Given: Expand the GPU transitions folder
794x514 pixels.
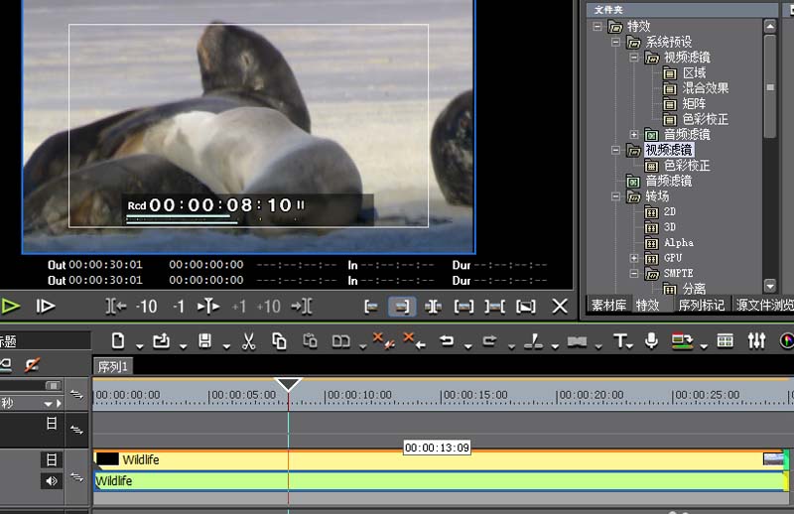Looking at the screenshot, I should pos(634,258).
